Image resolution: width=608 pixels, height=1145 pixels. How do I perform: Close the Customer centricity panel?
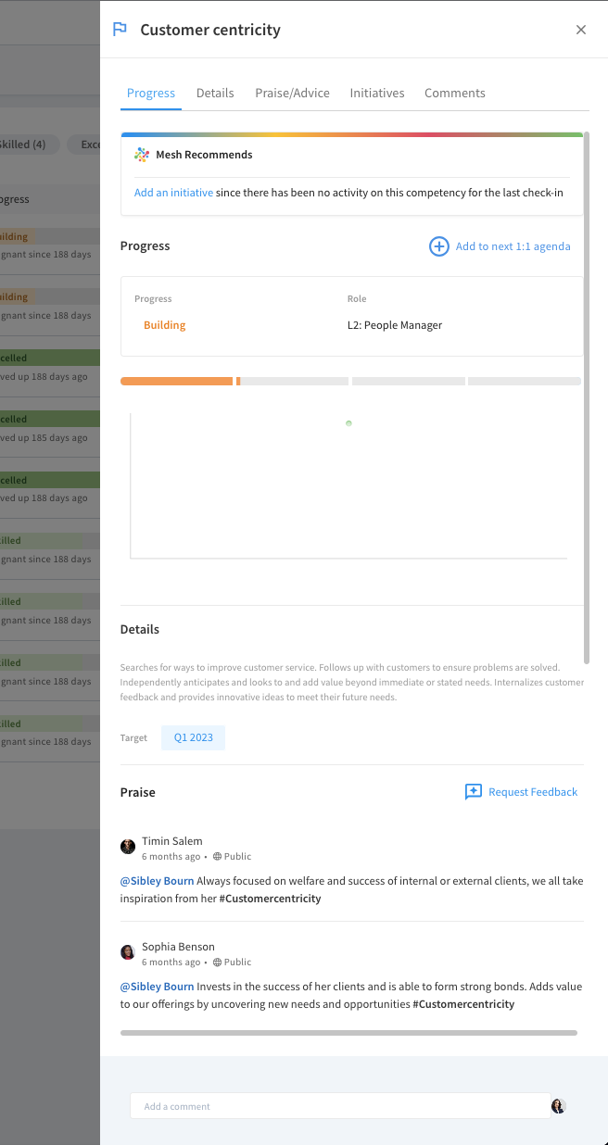tap(581, 30)
